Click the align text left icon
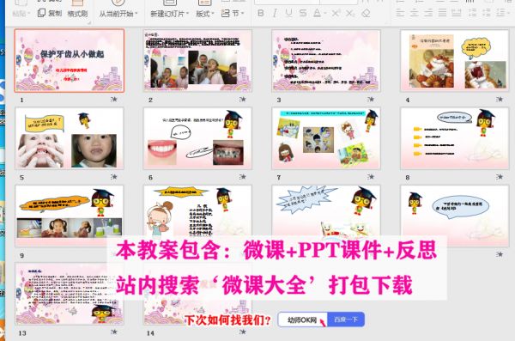The image size is (515, 341). (x=400, y=13)
